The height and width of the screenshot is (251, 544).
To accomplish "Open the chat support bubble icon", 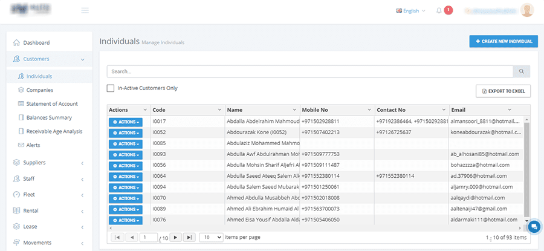I will (534, 227).
